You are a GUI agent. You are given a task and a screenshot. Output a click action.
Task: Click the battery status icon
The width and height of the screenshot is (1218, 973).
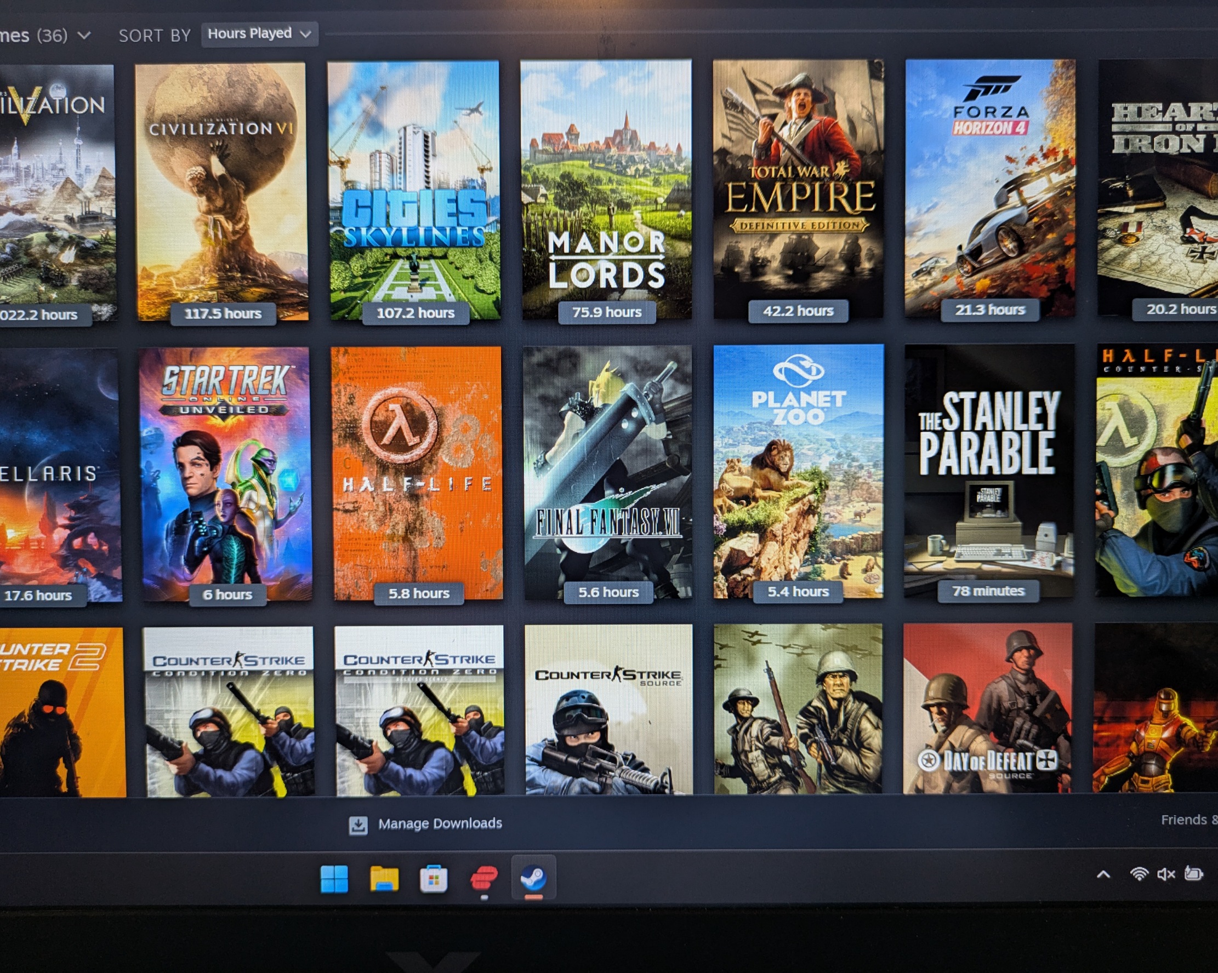pos(1194,874)
